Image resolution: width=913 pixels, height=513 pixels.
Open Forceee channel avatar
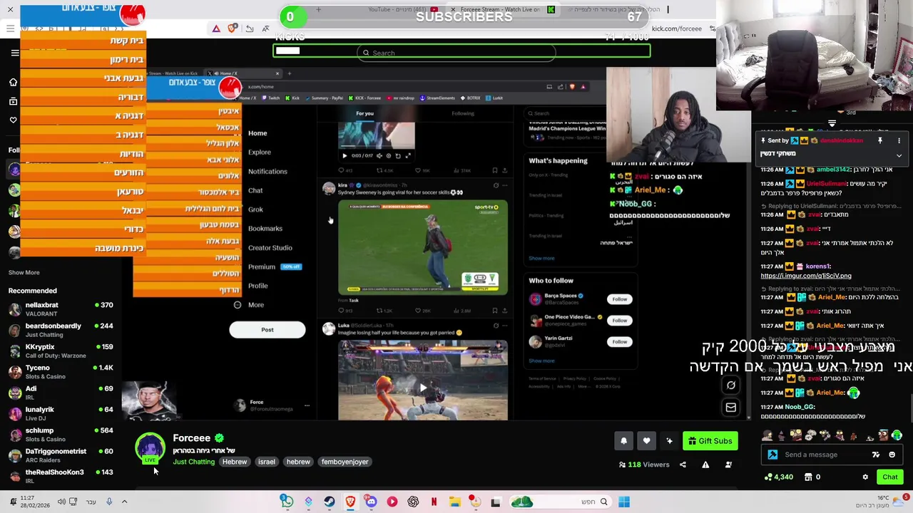150,448
